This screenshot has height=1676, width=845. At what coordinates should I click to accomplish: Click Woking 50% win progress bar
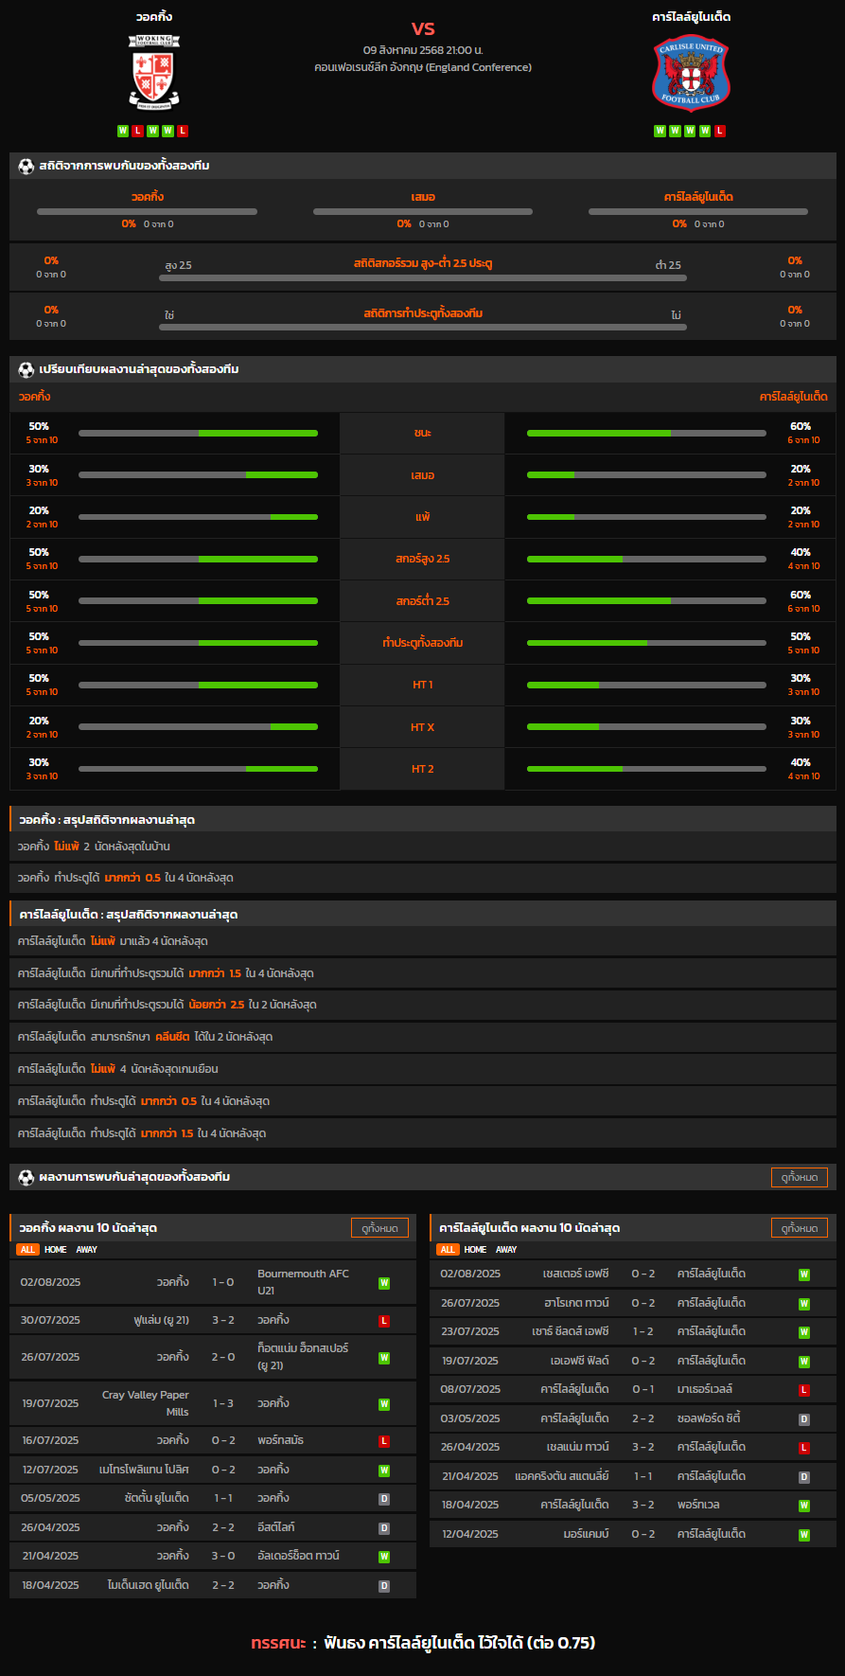pyautogui.click(x=198, y=434)
